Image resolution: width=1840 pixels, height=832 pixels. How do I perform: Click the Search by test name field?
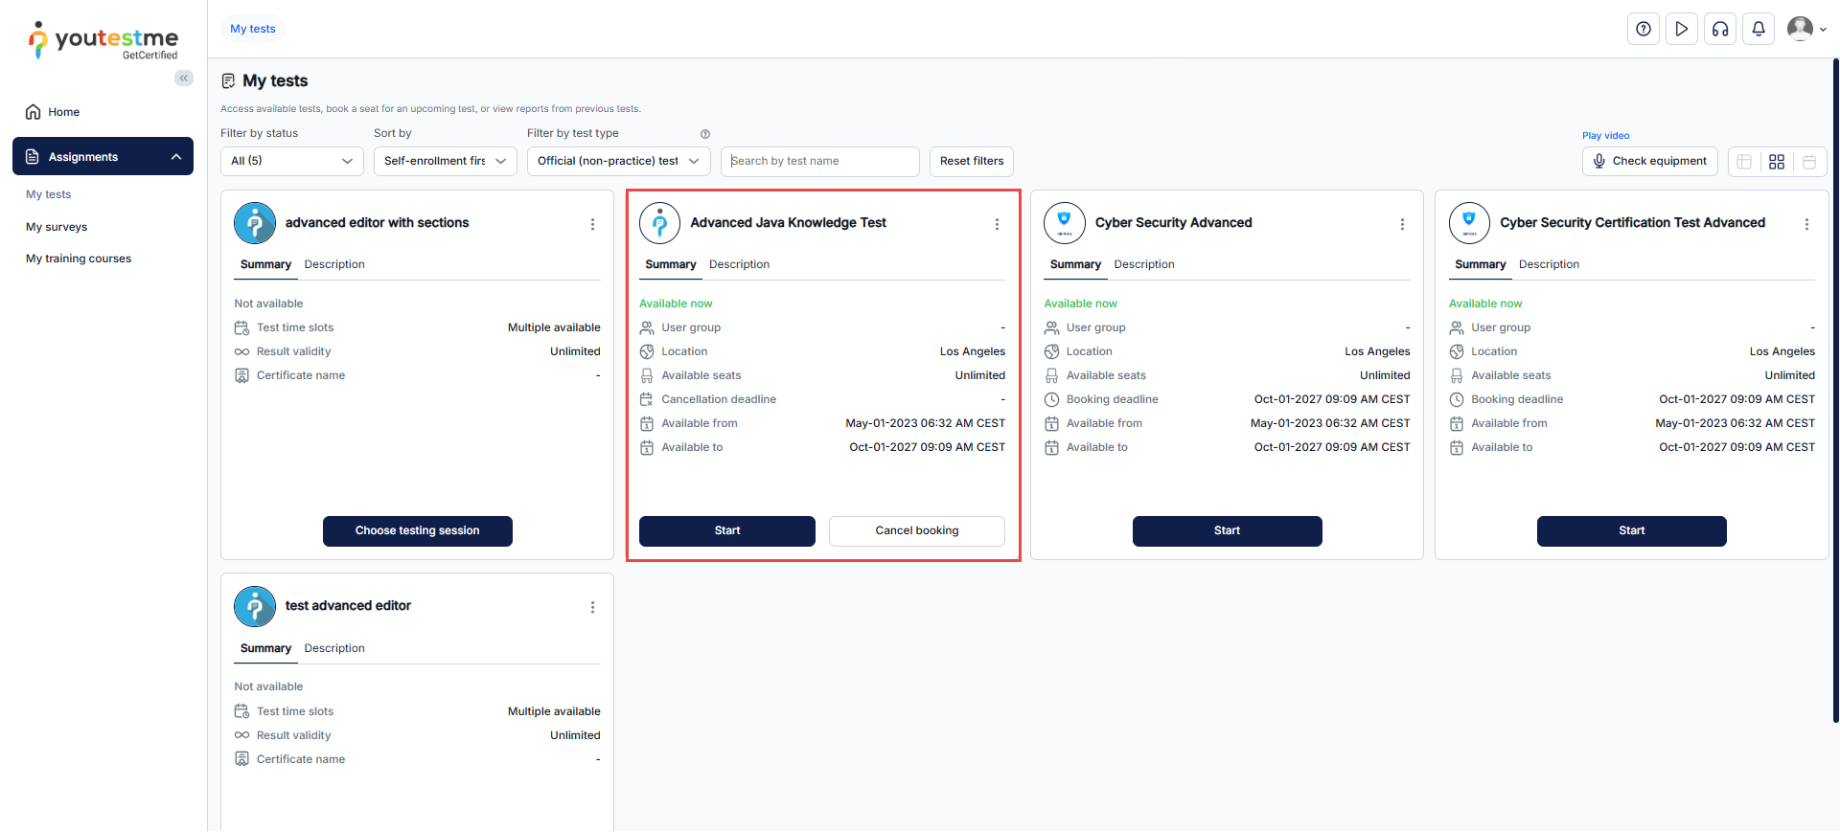point(819,161)
